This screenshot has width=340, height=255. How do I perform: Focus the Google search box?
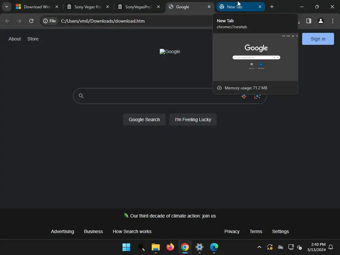pos(170,96)
